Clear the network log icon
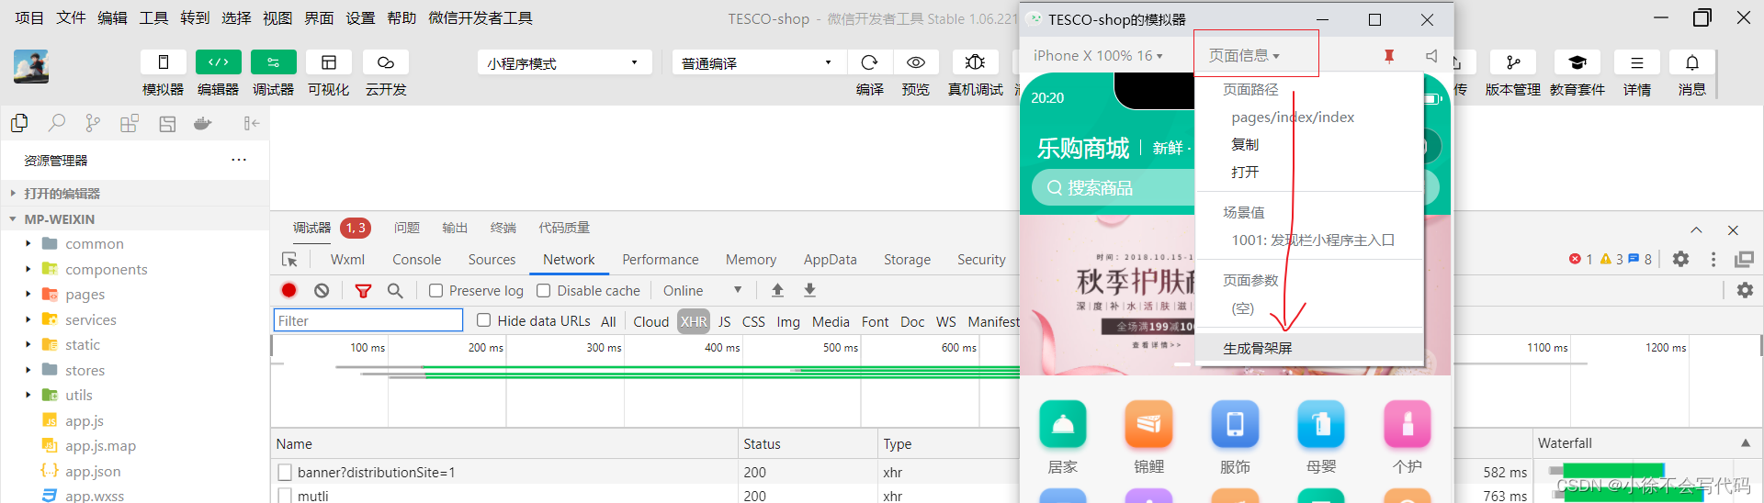Screen dimensions: 1764x503 [322, 290]
